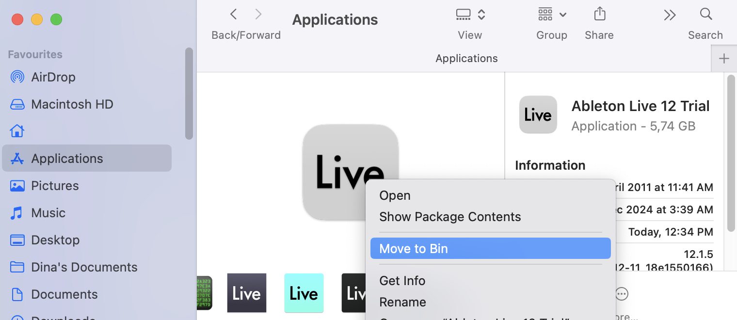Click the Back arrow in toolbar
This screenshot has height=320, width=737.
click(234, 15)
